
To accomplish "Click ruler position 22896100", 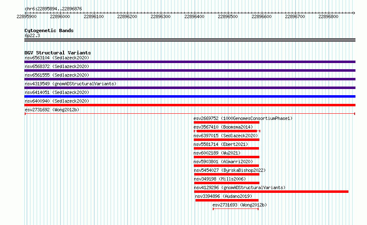I will [x=94, y=16].
